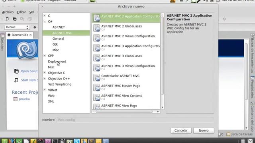Select Misc under C#
The height and width of the screenshot is (143, 255).
[56, 50]
